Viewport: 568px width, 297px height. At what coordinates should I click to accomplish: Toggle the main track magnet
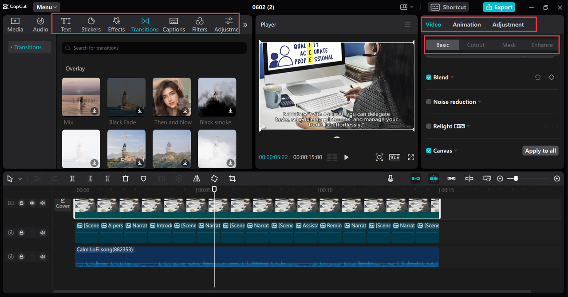click(x=416, y=179)
